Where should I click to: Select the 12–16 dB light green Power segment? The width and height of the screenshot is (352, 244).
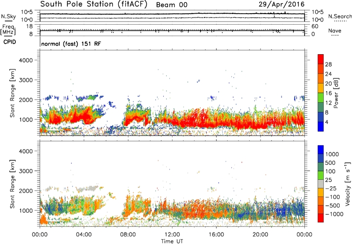click(x=321, y=98)
